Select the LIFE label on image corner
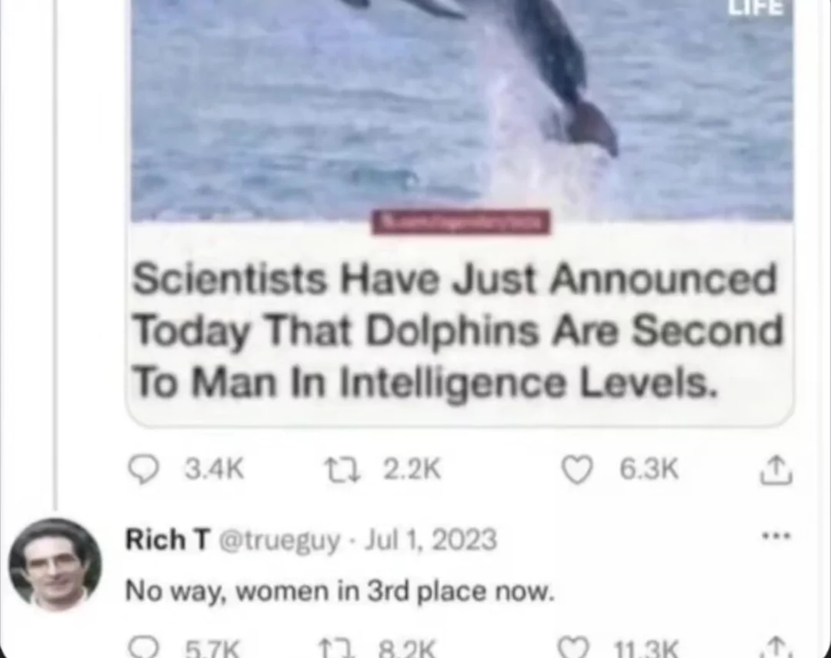831x658 pixels. tap(756, 8)
